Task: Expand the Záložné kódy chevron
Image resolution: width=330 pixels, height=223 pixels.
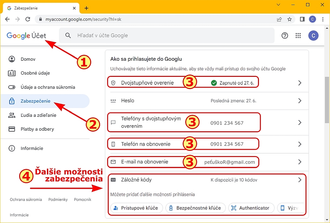Action: [x=300, y=180]
